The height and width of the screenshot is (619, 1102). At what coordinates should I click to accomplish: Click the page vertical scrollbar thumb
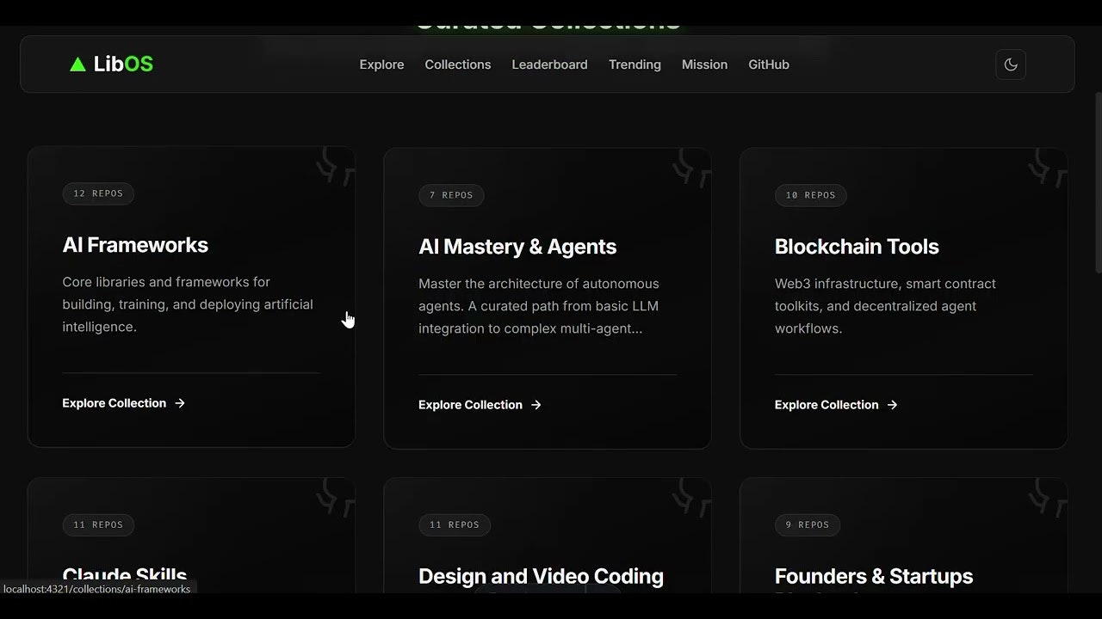1098,183
